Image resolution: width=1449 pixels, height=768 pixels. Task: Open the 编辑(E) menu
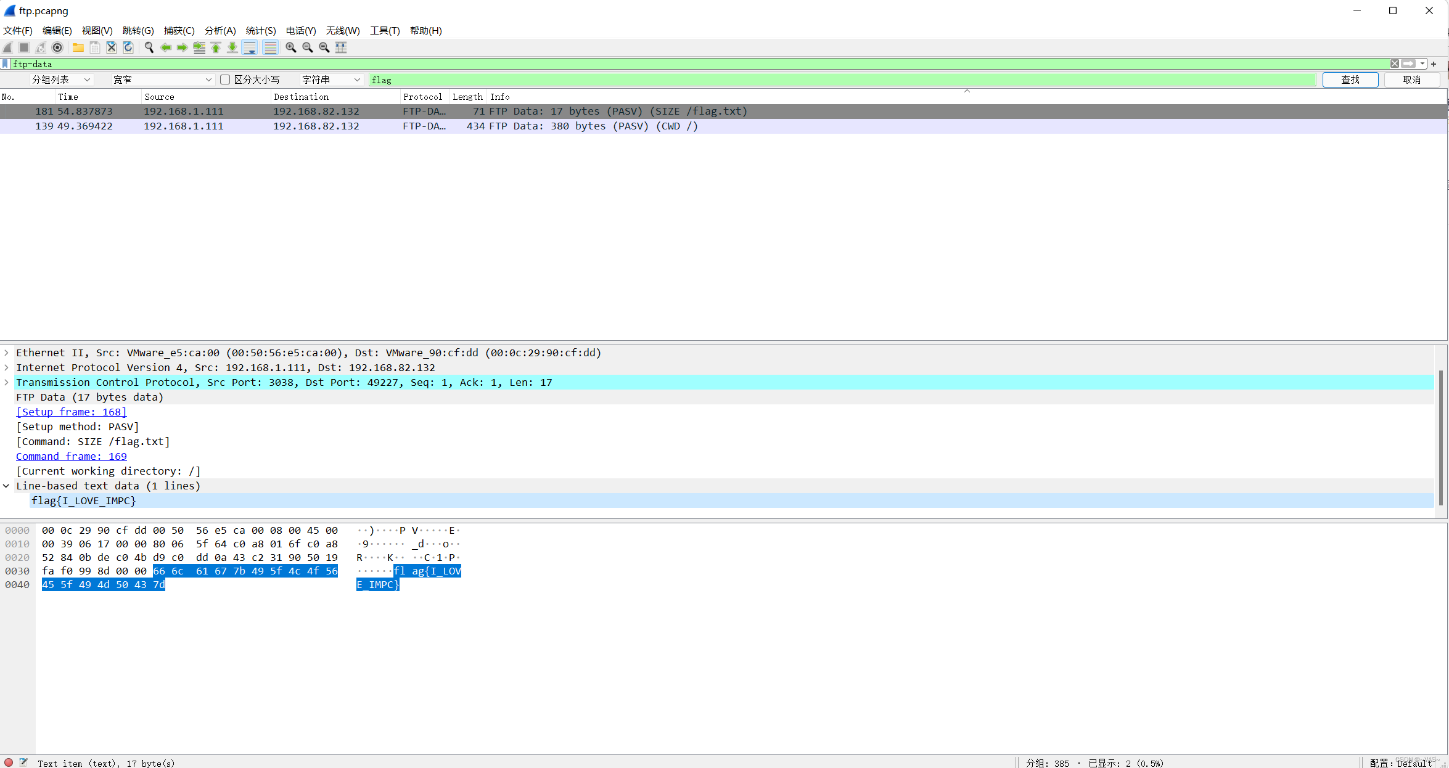point(57,30)
